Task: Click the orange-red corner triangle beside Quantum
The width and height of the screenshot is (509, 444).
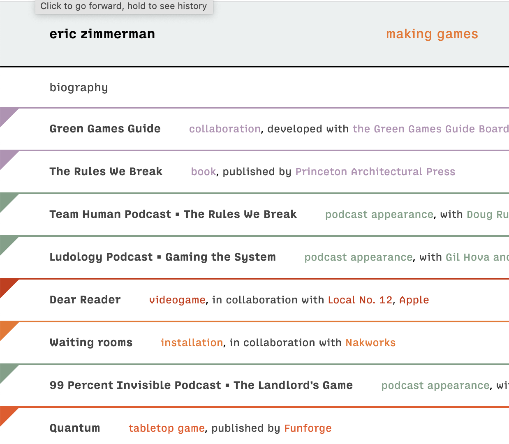Action: coord(6,414)
